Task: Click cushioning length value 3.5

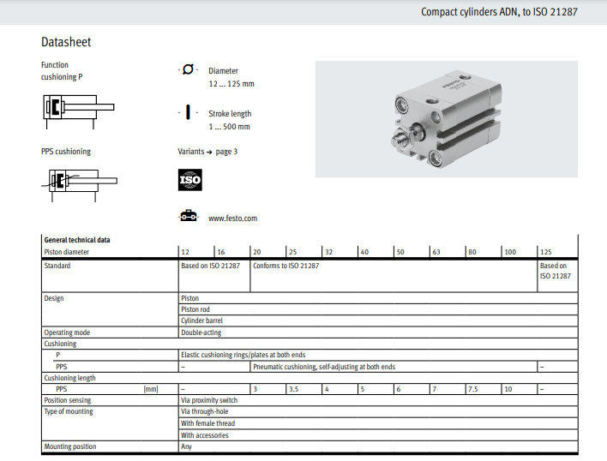Action: [x=294, y=389]
